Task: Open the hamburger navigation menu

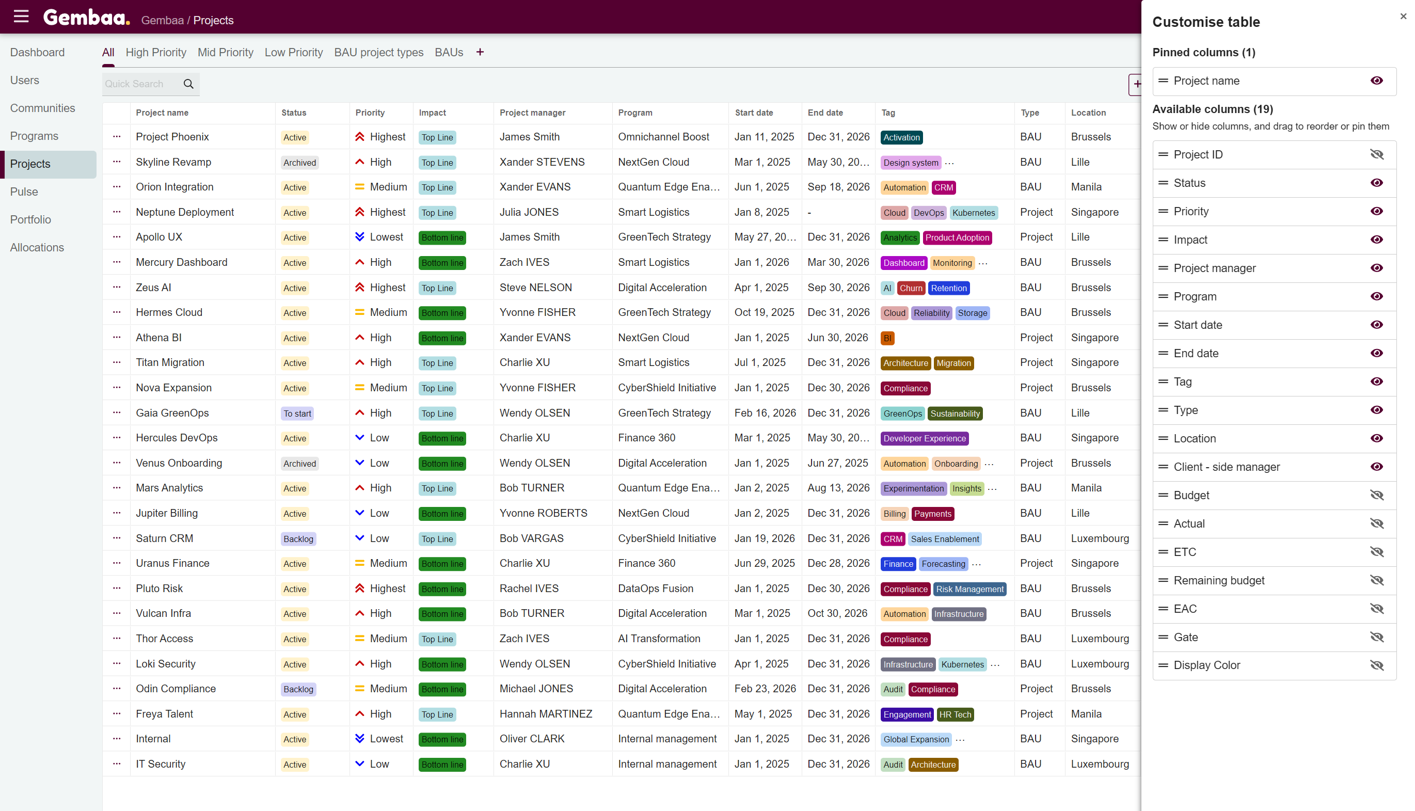Action: pos(21,17)
